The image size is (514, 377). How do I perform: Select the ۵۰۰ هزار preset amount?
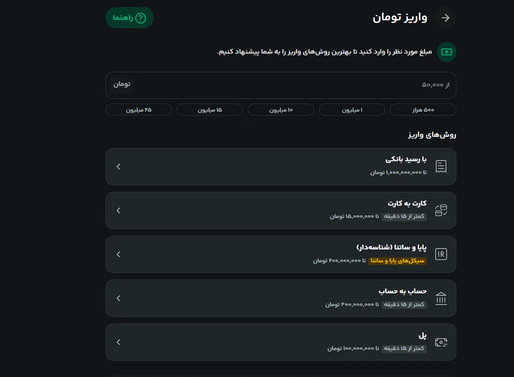click(423, 110)
